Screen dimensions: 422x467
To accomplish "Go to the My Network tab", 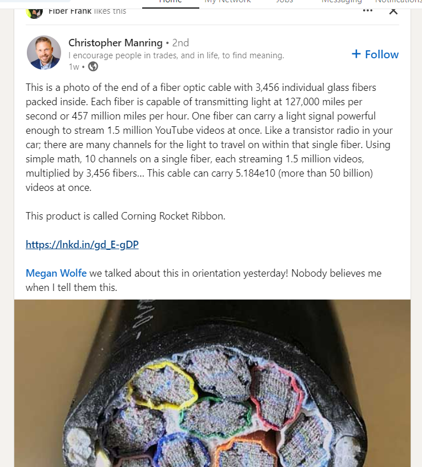I will pos(228,2).
